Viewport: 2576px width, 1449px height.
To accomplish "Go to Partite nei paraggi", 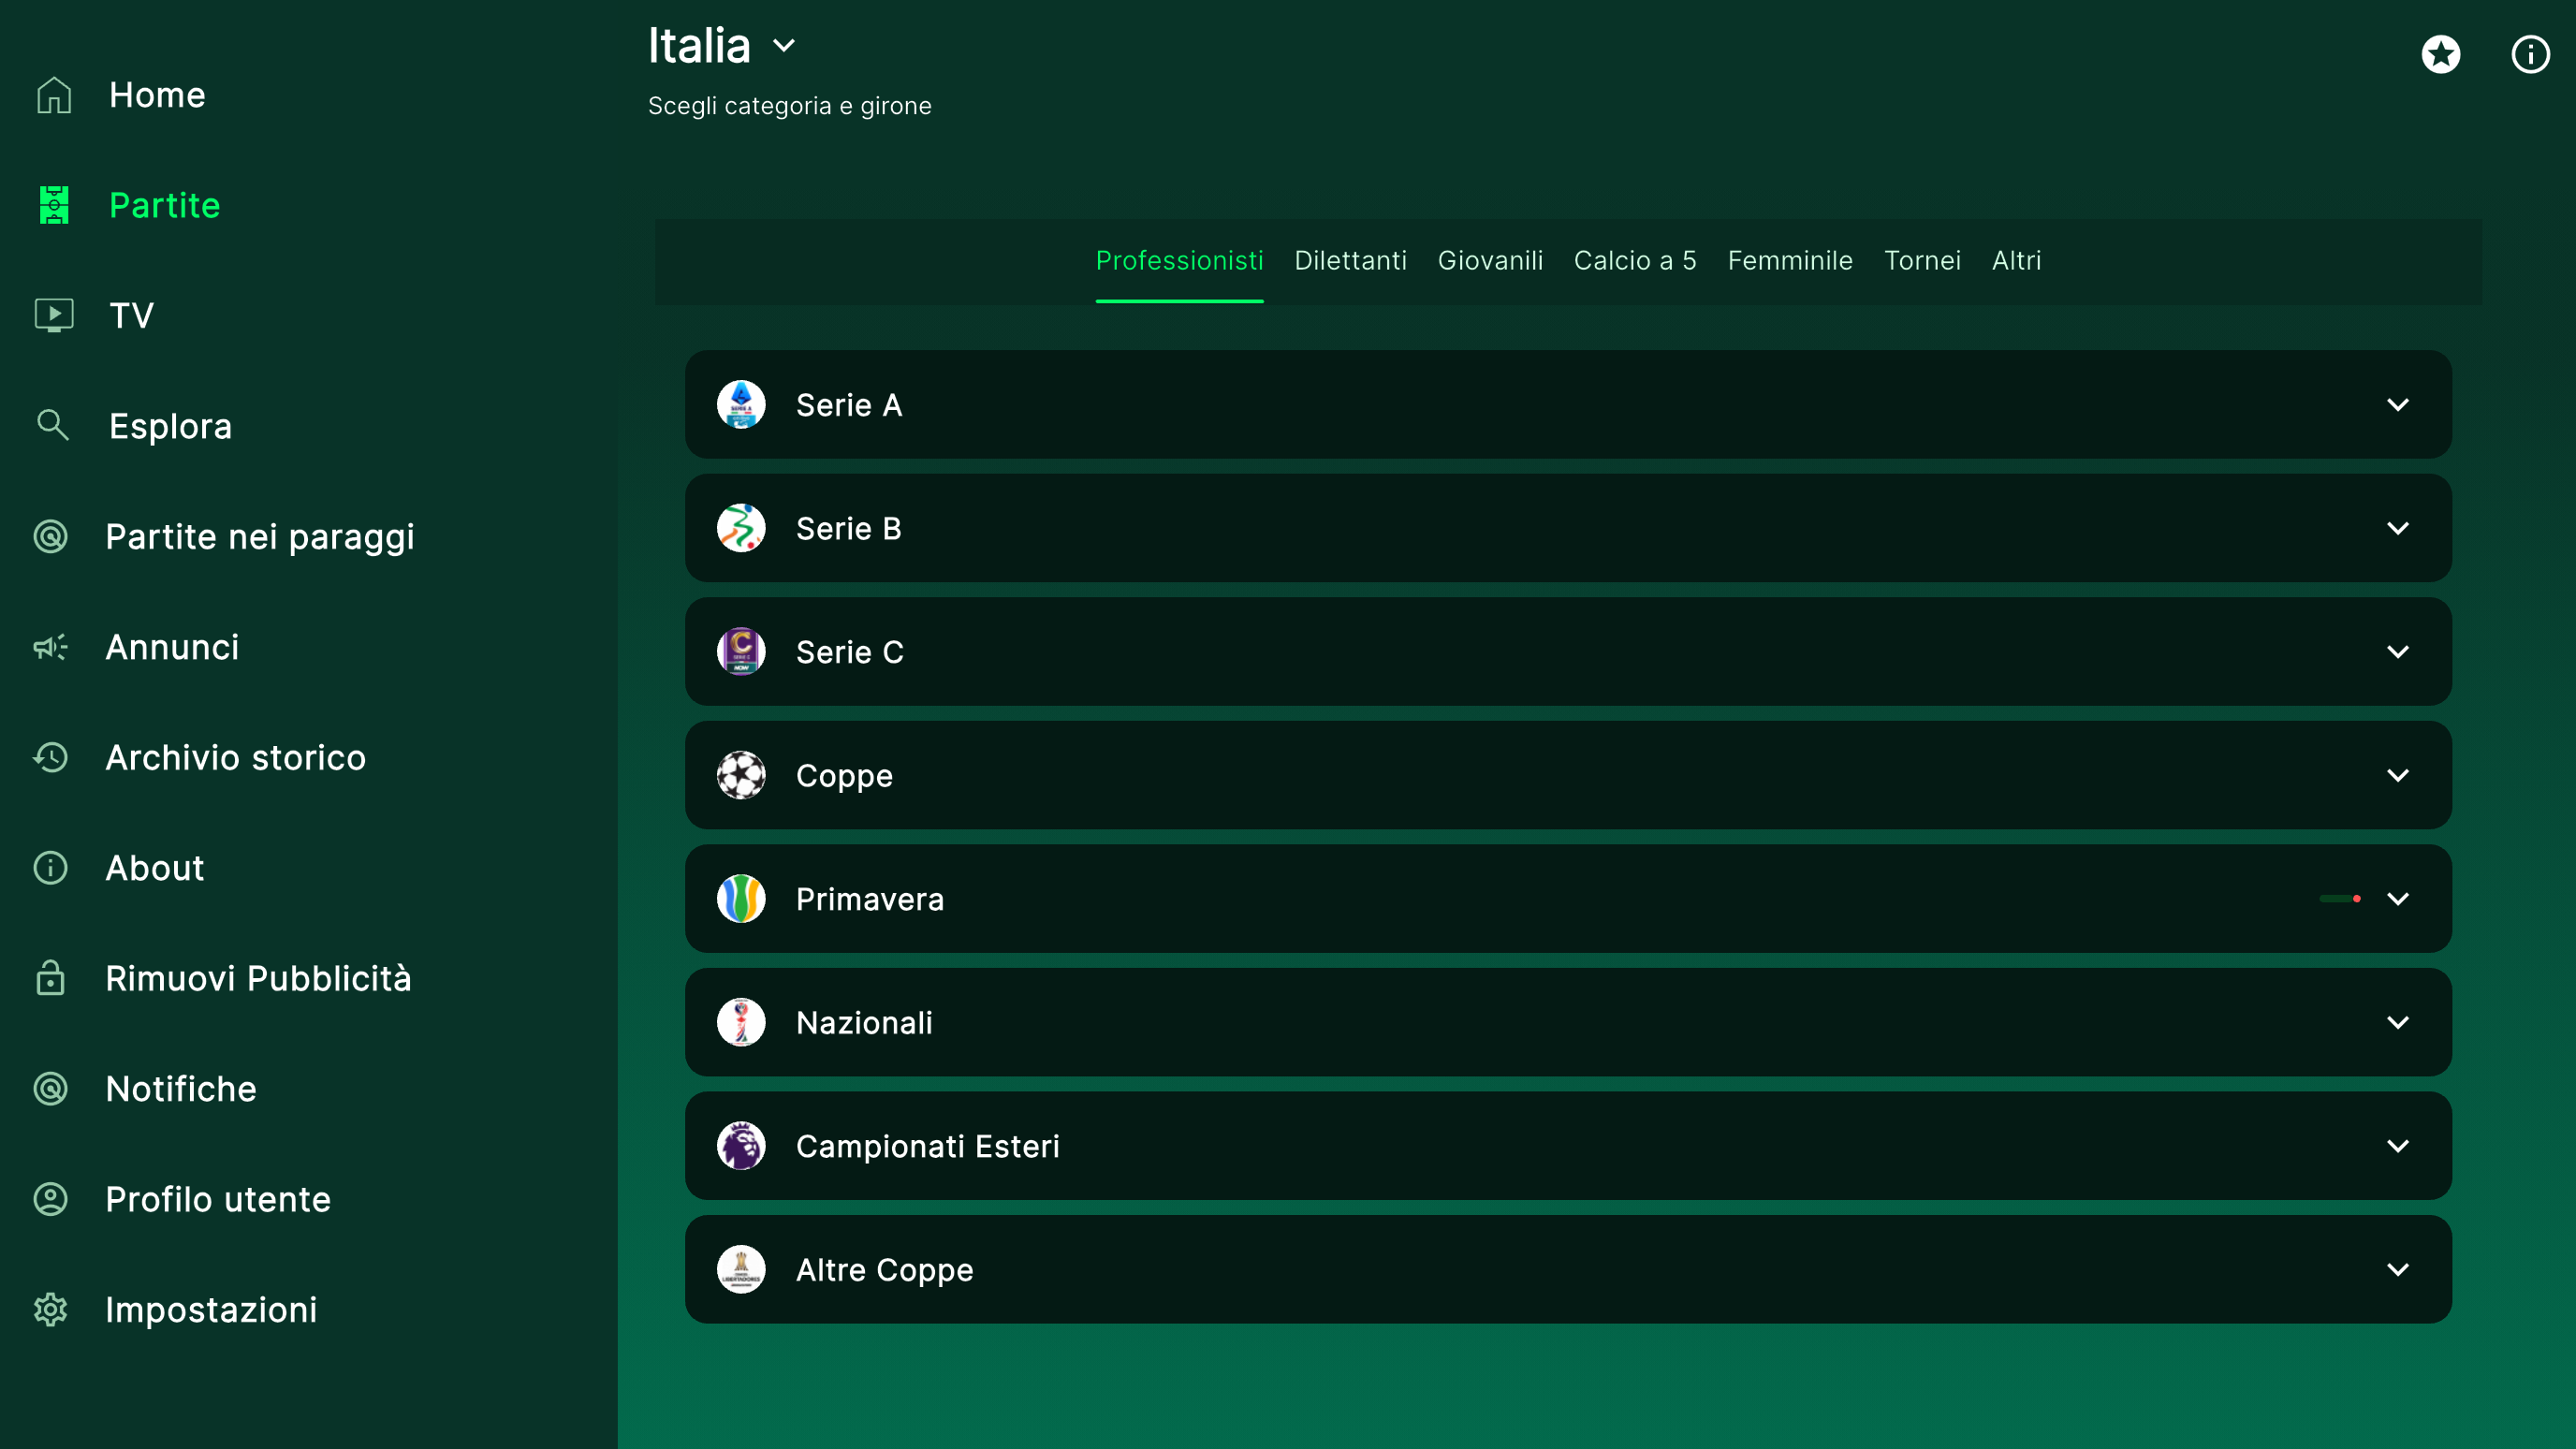I will click(259, 537).
